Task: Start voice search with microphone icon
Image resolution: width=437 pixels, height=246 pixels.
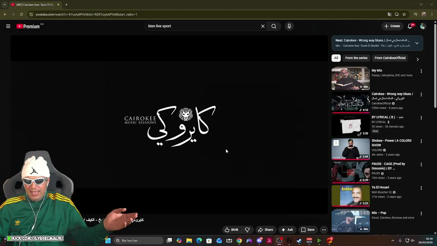Action: coord(289,26)
